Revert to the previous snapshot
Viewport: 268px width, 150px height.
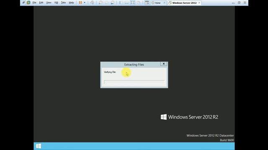pyautogui.click(x=106, y=2)
